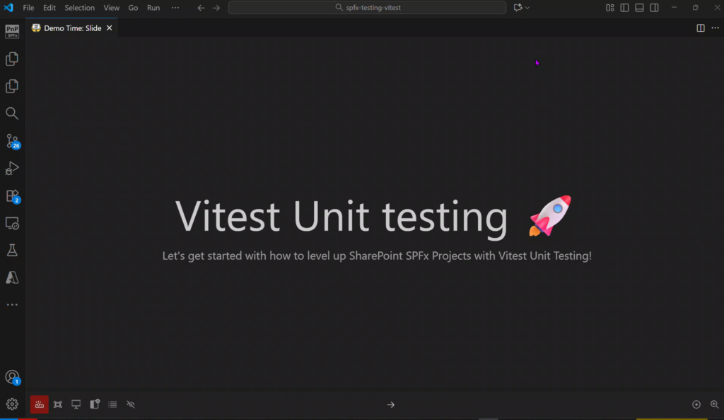This screenshot has height=420, width=724.
Task: Open the Azure view in activity bar
Action: coord(12,277)
